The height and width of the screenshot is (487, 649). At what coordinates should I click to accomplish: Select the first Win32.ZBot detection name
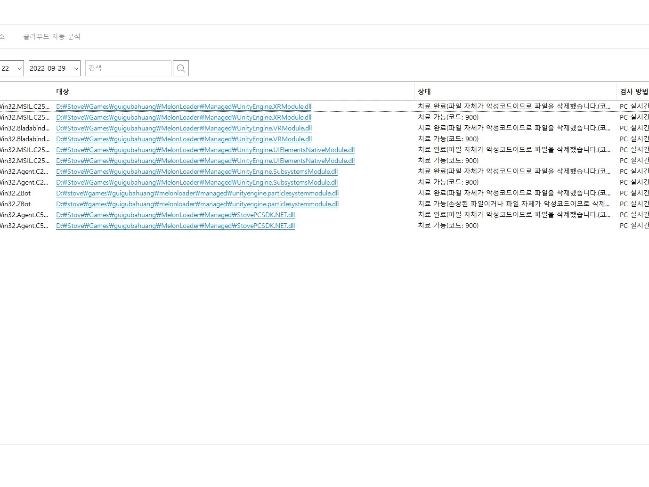coord(15,193)
